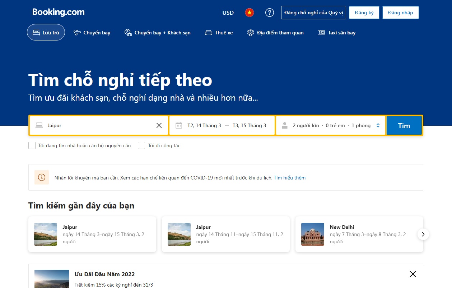Image resolution: width=452 pixels, height=288 pixels.
Task: Close the Ưu Đãi Đầu Năm 2022 banner
Action: pyautogui.click(x=413, y=274)
